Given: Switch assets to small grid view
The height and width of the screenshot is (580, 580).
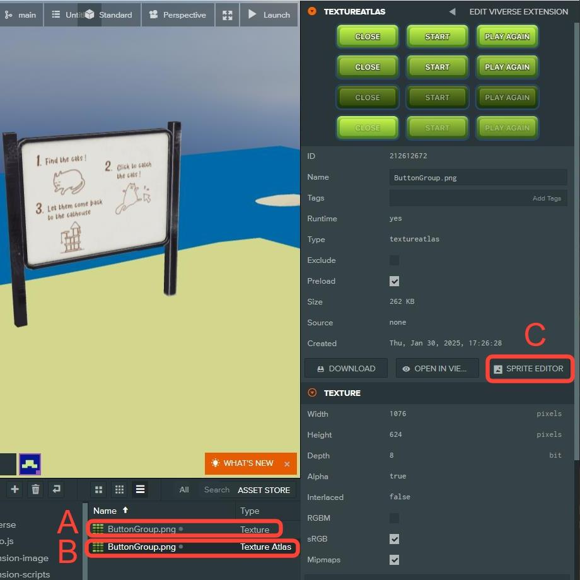Looking at the screenshot, I should click(x=119, y=490).
